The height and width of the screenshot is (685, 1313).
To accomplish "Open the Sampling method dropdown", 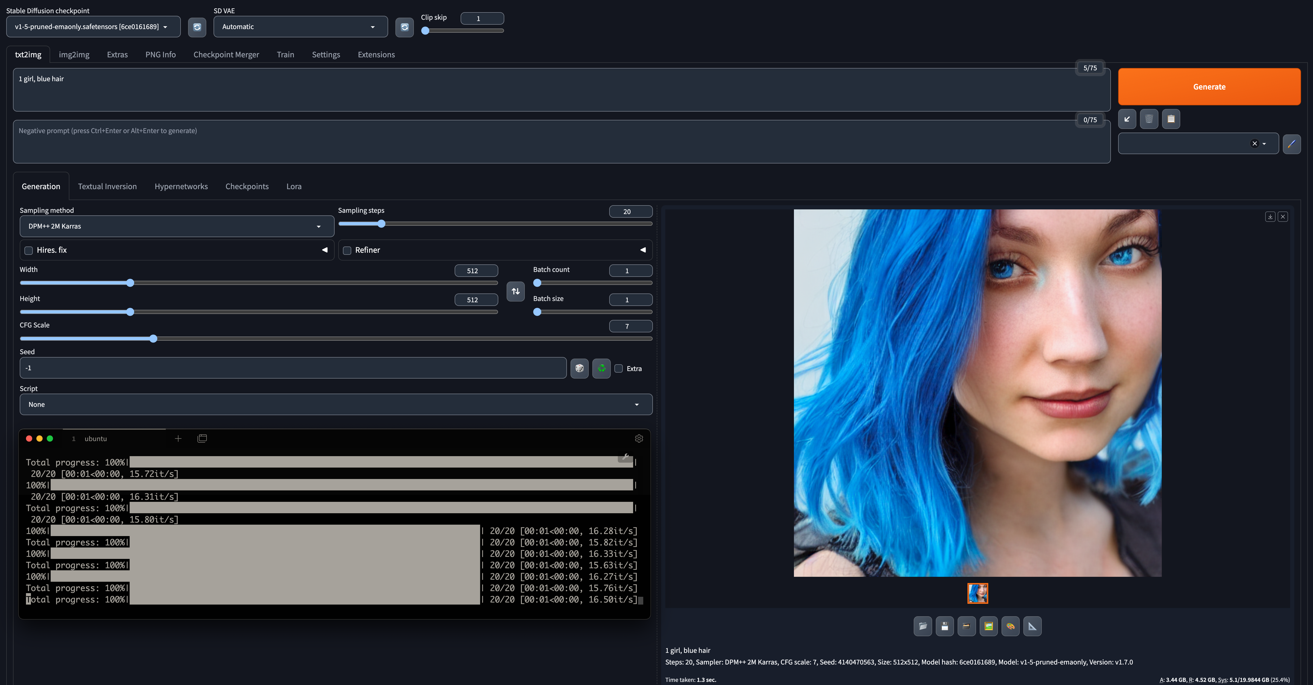I will pos(176,226).
